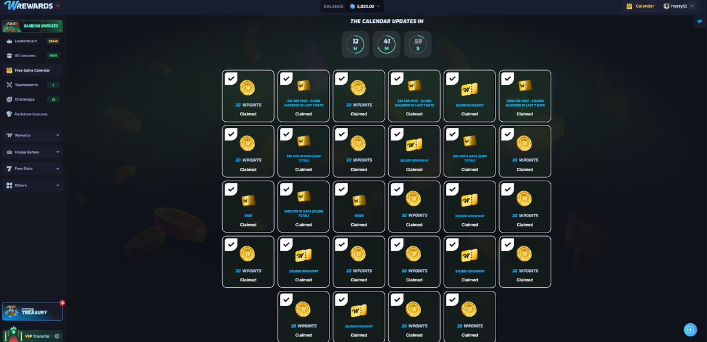Click the 12 H countdown circle
Screen dimensions: 707x342
[355, 44]
